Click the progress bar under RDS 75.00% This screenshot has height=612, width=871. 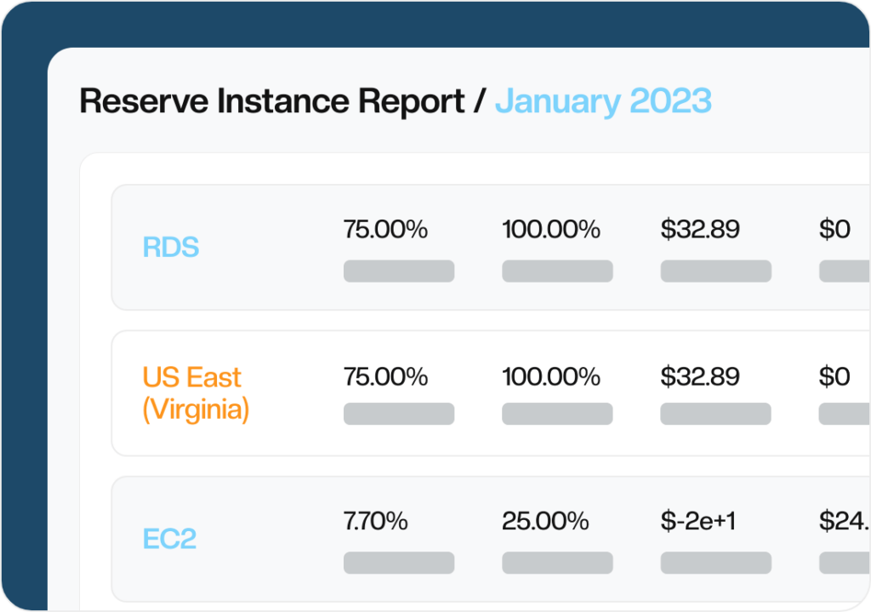[399, 271]
